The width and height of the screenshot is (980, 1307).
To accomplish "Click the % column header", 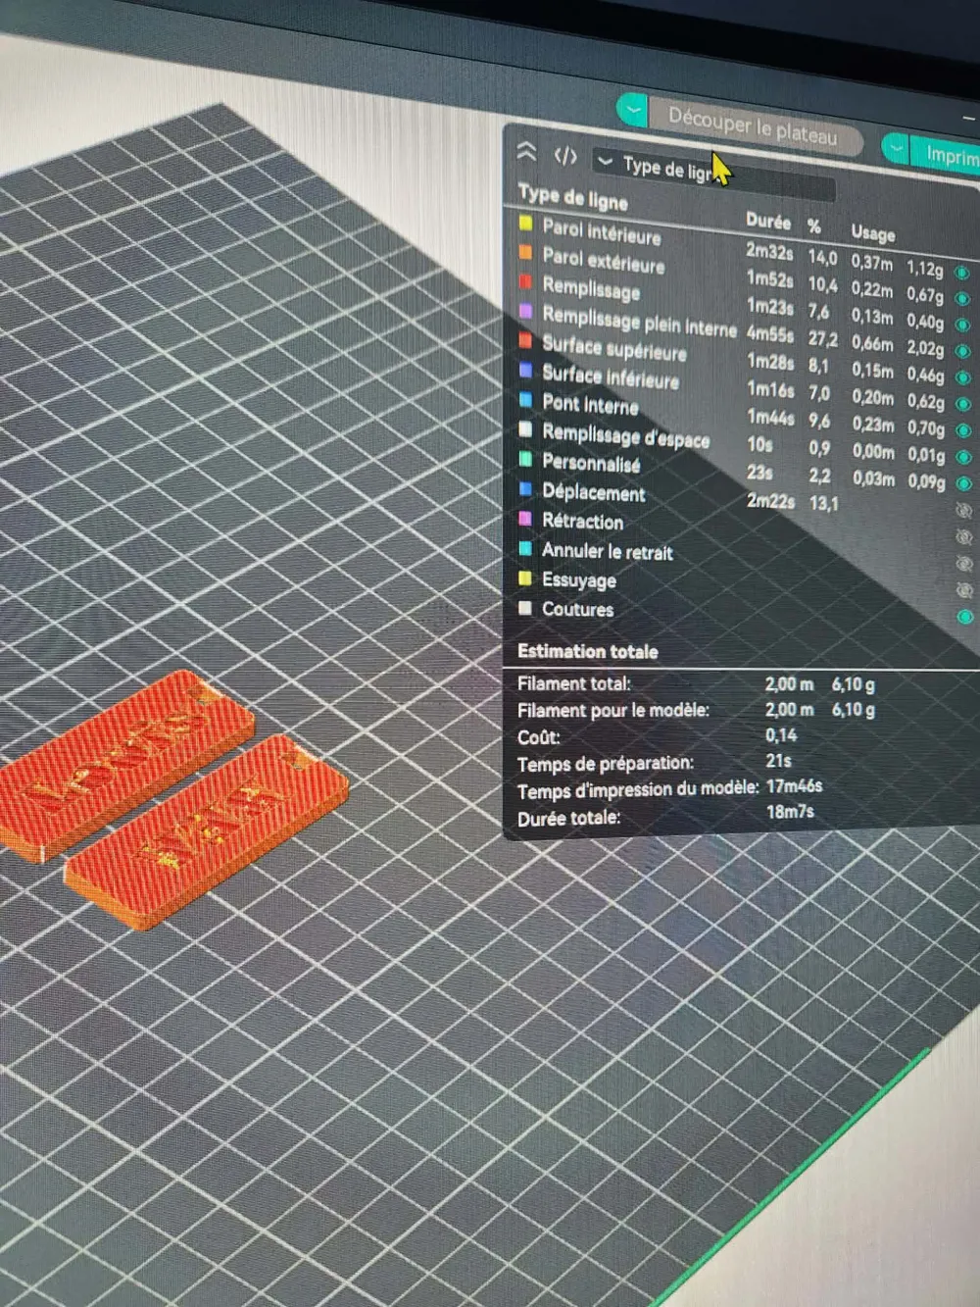I will [x=813, y=226].
